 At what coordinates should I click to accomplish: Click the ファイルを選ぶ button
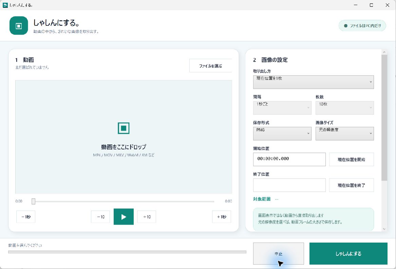(x=210, y=66)
